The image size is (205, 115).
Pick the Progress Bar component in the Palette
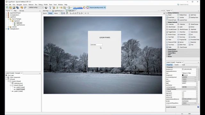(182, 40)
